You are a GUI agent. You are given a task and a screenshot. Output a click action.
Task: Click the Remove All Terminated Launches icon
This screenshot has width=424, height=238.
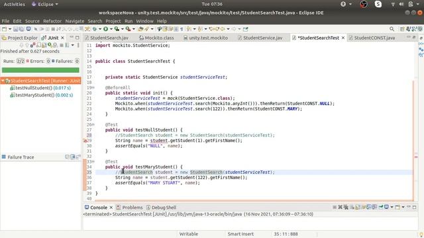point(346,207)
